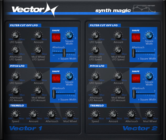This screenshot has width=166, height=140.
Task: Click Vector 2 'PITCH LFO' header
Action: pos(98,66)
